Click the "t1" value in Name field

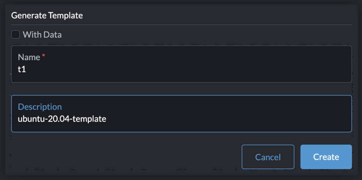pos(22,69)
